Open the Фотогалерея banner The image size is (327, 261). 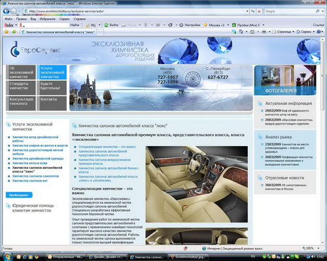pyautogui.click(x=285, y=80)
